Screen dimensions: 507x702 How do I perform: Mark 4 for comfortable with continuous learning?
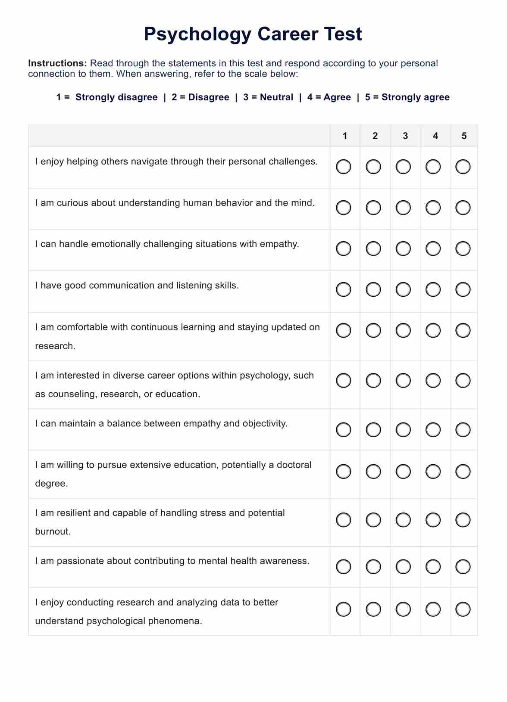click(x=433, y=330)
